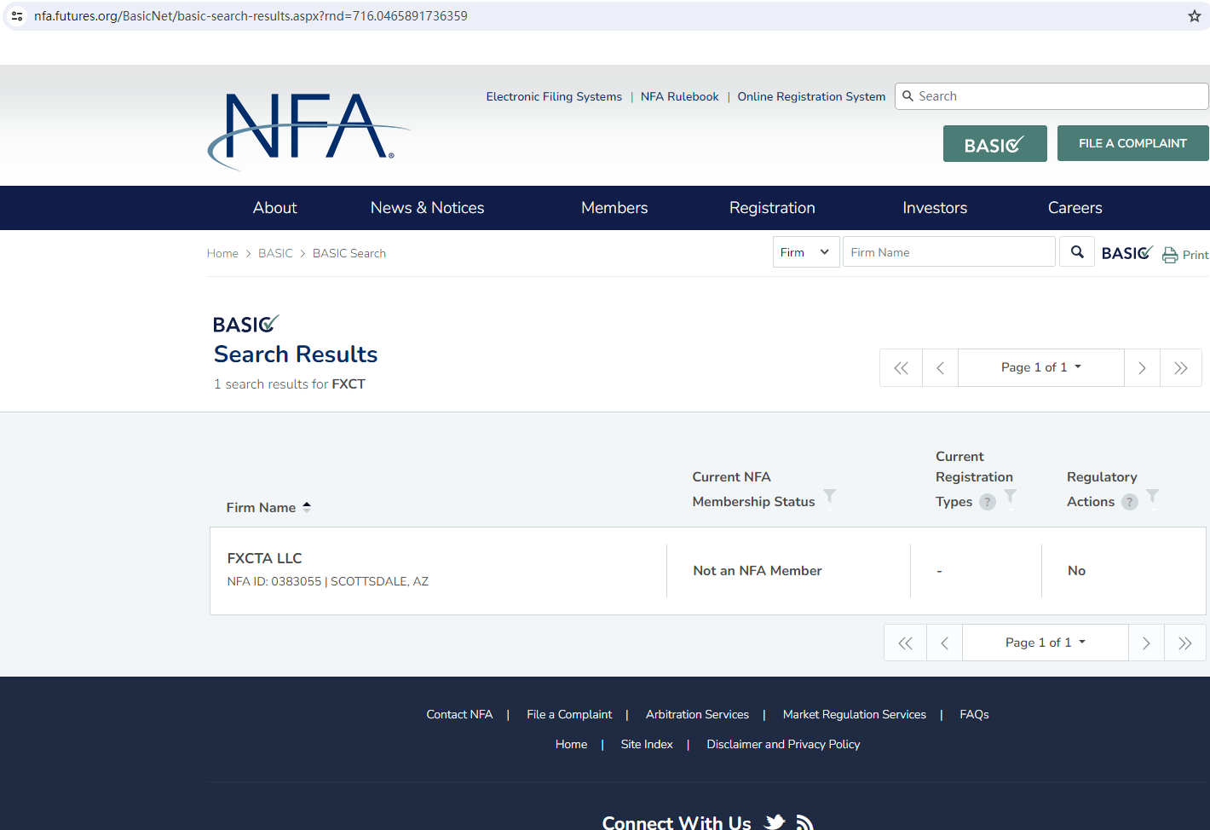The height and width of the screenshot is (830, 1210).
Task: Open the Investors navigation menu
Action: click(x=934, y=208)
